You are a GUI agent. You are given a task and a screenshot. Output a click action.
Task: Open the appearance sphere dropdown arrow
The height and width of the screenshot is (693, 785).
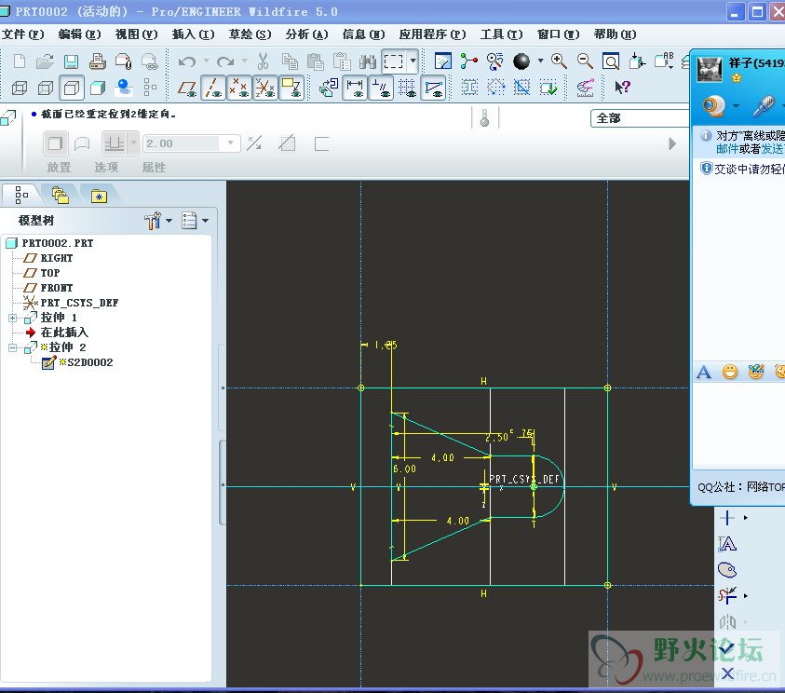(540, 61)
